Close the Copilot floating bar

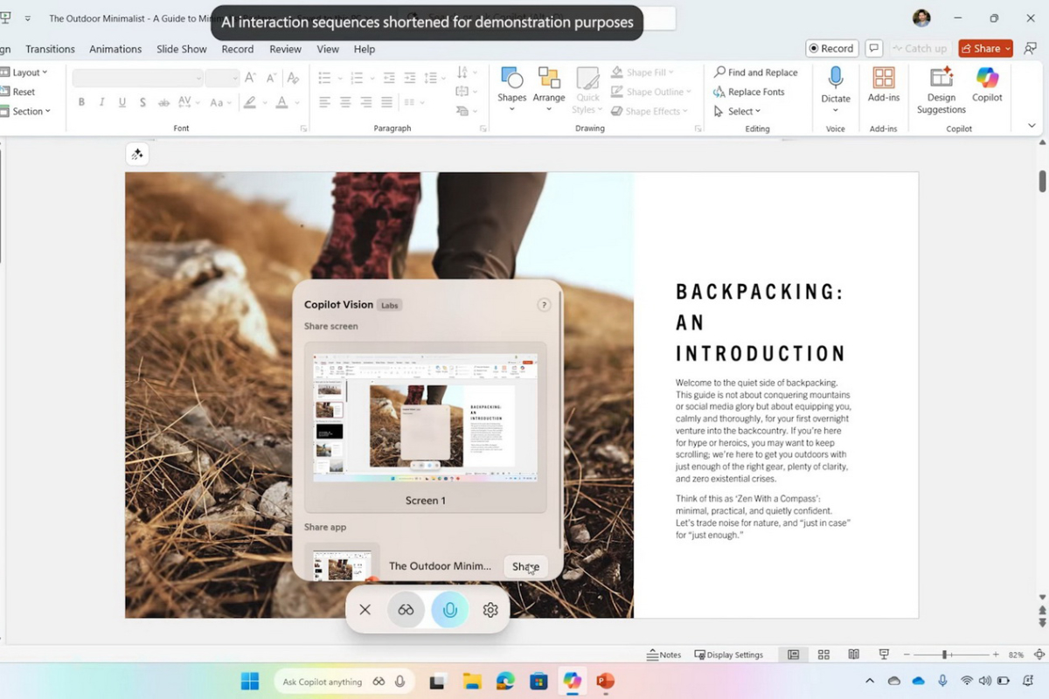(365, 610)
